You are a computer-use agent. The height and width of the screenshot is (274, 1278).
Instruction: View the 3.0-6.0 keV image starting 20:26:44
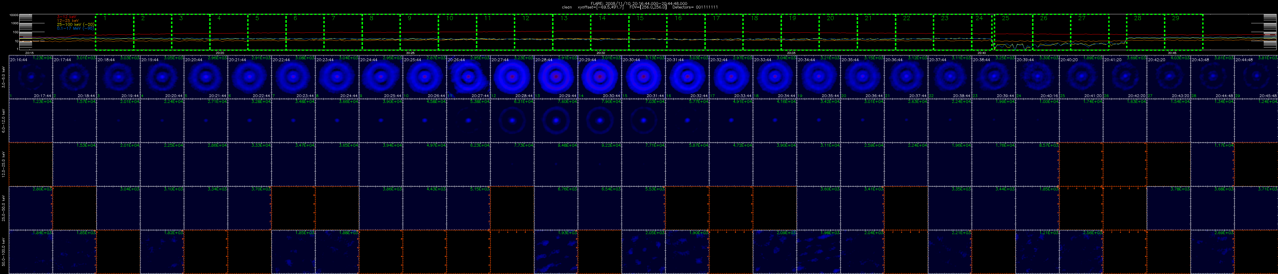point(468,77)
